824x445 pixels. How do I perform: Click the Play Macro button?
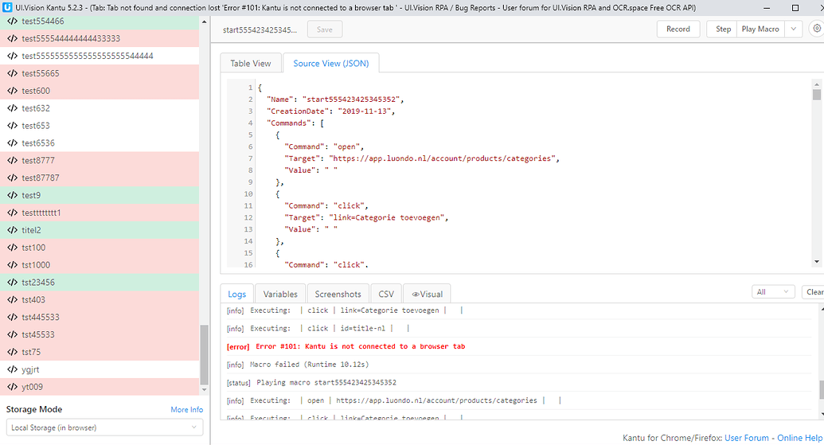(760, 29)
